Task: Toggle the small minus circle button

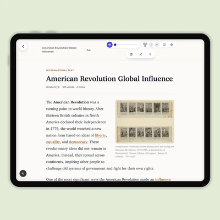Action: (x=151, y=45)
